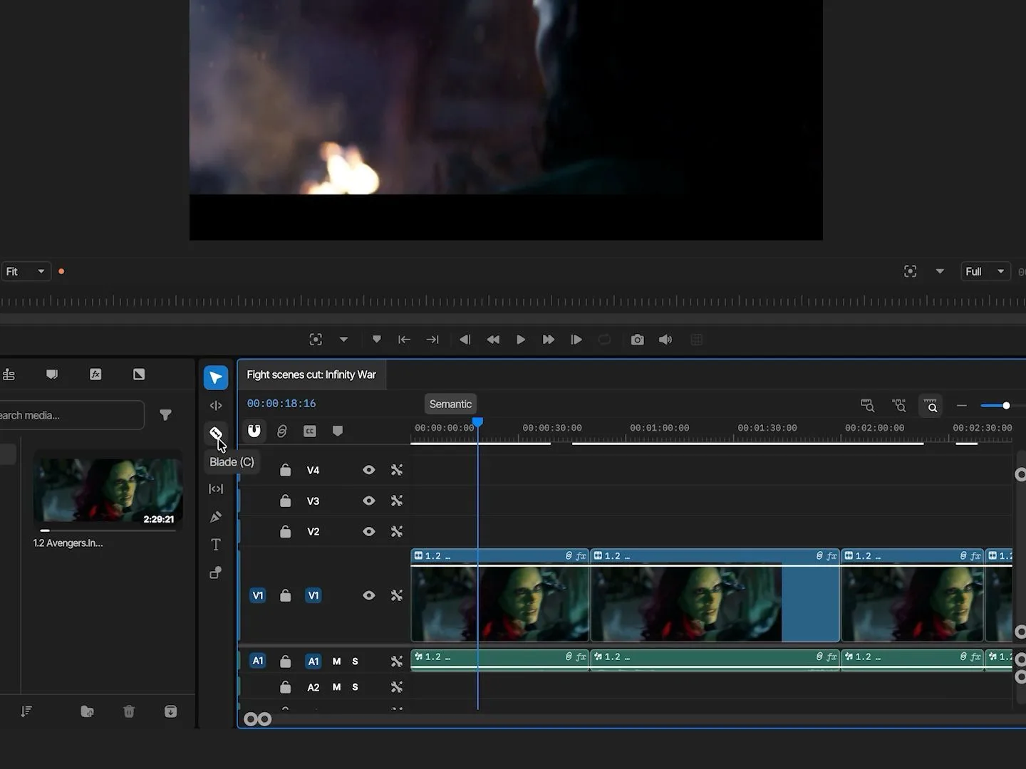
Task: Click the timeline zoom slider handle
Action: point(1006,406)
